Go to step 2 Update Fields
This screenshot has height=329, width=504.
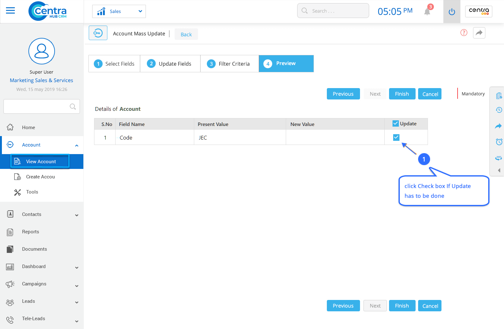tap(170, 64)
